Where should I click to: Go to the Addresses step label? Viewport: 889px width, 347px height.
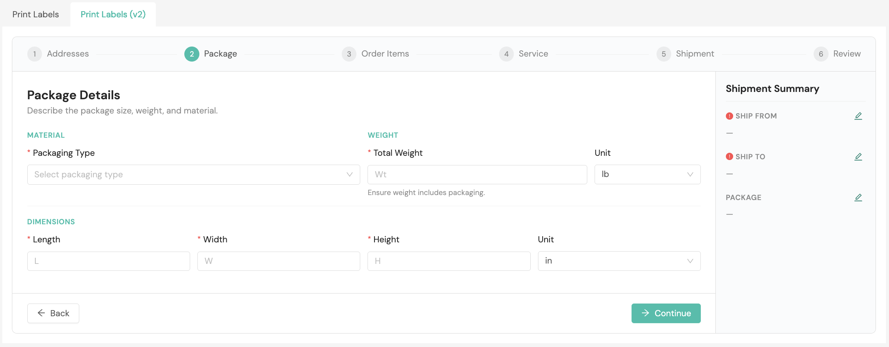[x=68, y=54]
